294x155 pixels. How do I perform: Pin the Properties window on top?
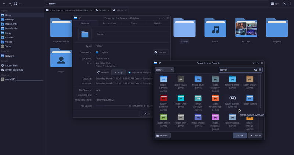point(80,18)
